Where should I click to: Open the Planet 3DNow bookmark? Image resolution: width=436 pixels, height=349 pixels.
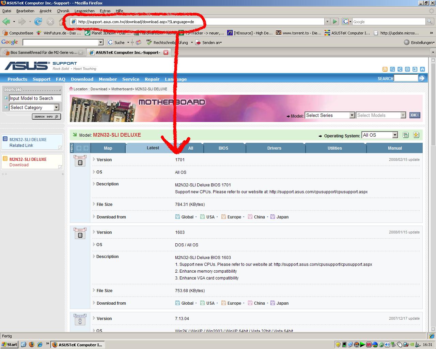108,33
